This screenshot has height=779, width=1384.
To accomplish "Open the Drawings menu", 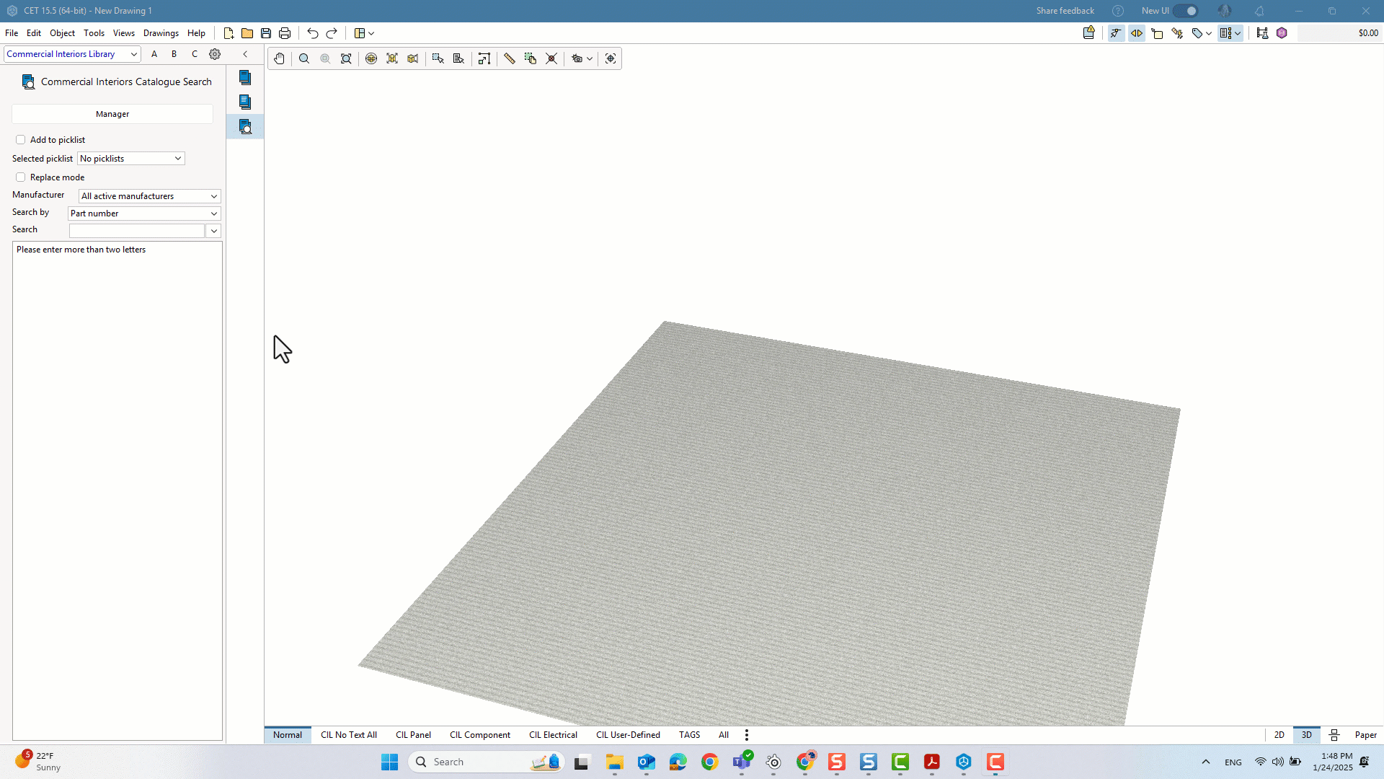I will pos(161,33).
